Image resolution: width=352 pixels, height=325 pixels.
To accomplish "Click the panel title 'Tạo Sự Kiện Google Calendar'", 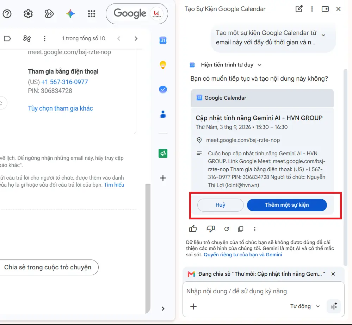I will (225, 9).
